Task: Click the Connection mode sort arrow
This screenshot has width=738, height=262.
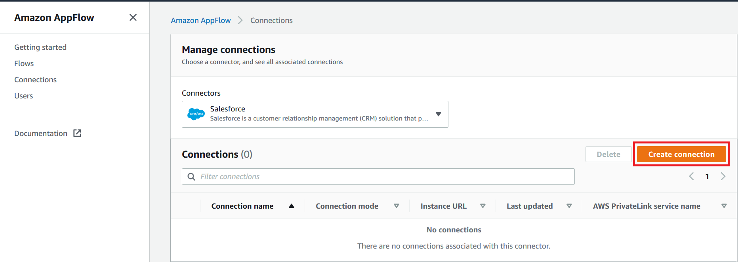Action: [396, 206]
